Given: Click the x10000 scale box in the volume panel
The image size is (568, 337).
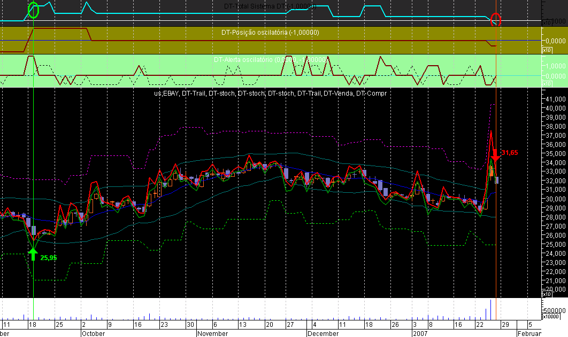Looking at the screenshot, I should click(551, 316).
